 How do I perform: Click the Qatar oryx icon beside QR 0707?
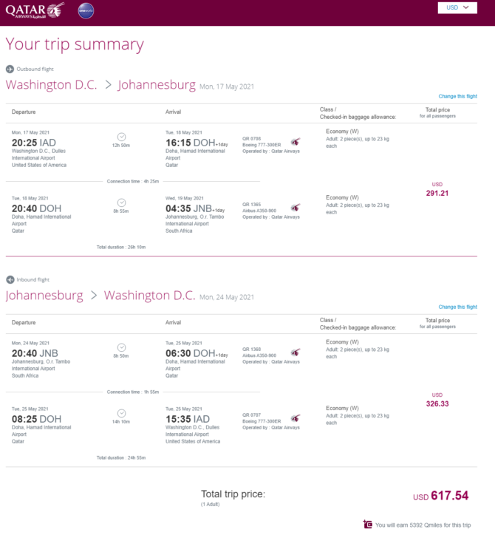click(296, 418)
